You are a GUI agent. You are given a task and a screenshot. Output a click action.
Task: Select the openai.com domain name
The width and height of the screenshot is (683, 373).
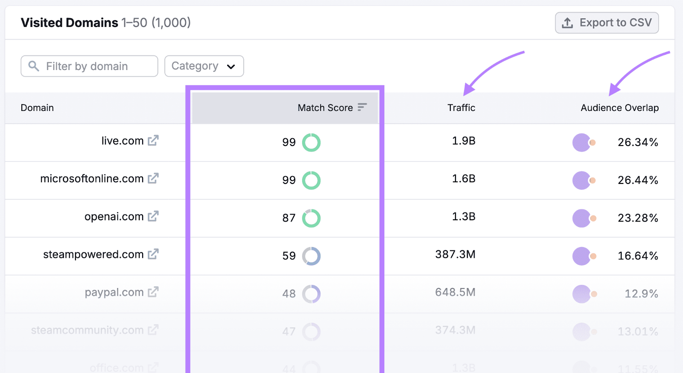pyautogui.click(x=114, y=216)
